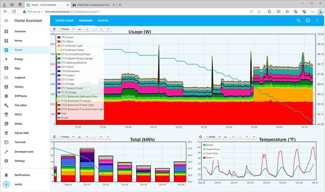Select the CT22 Basement Furnaces legend entry
325x192 pixels.
76,101
